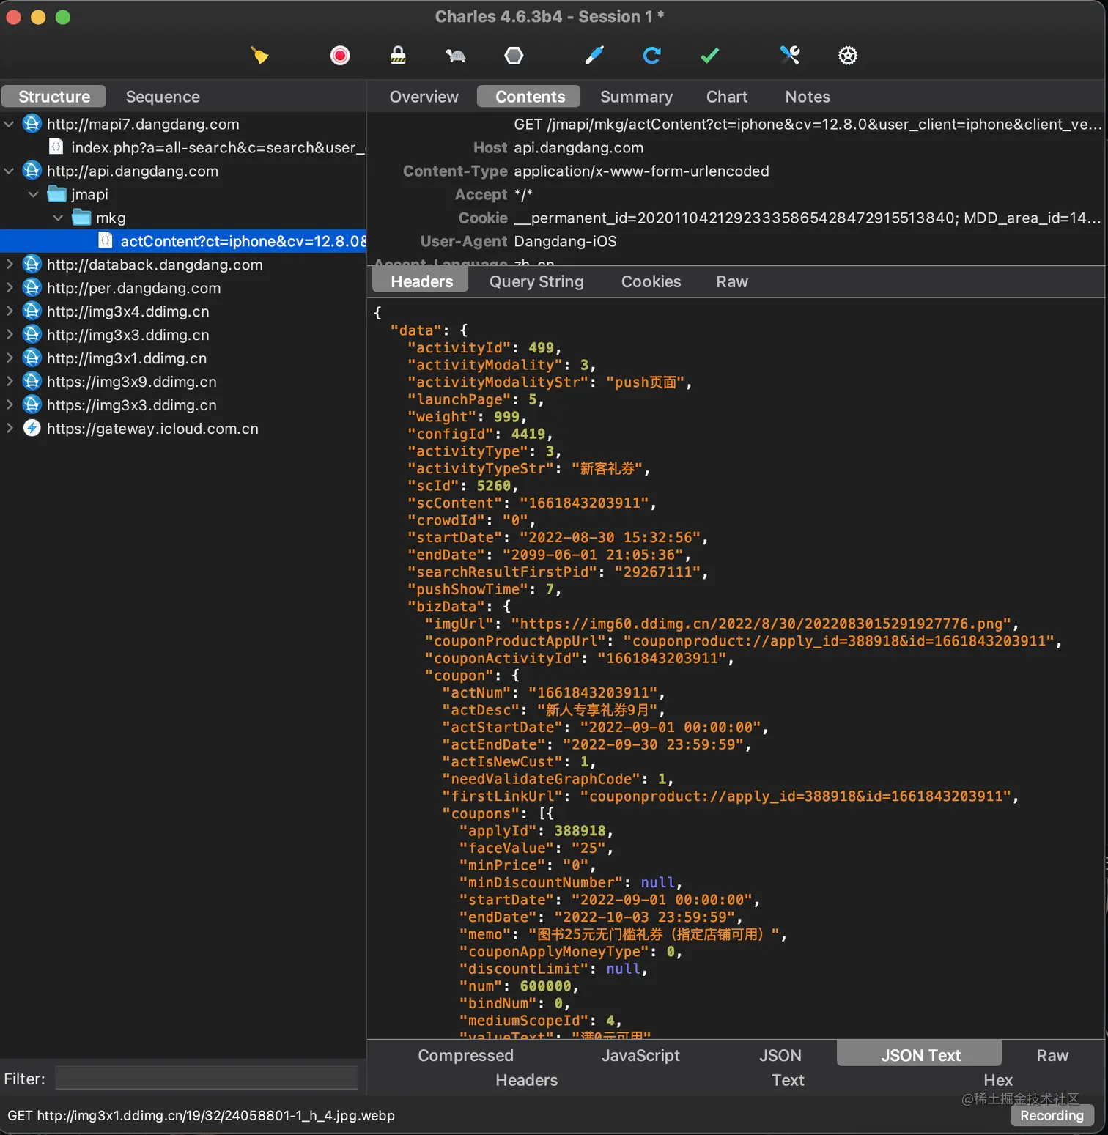Expand the img3x9.ddimg.cn host node
This screenshot has width=1108, height=1135.
(x=9, y=382)
